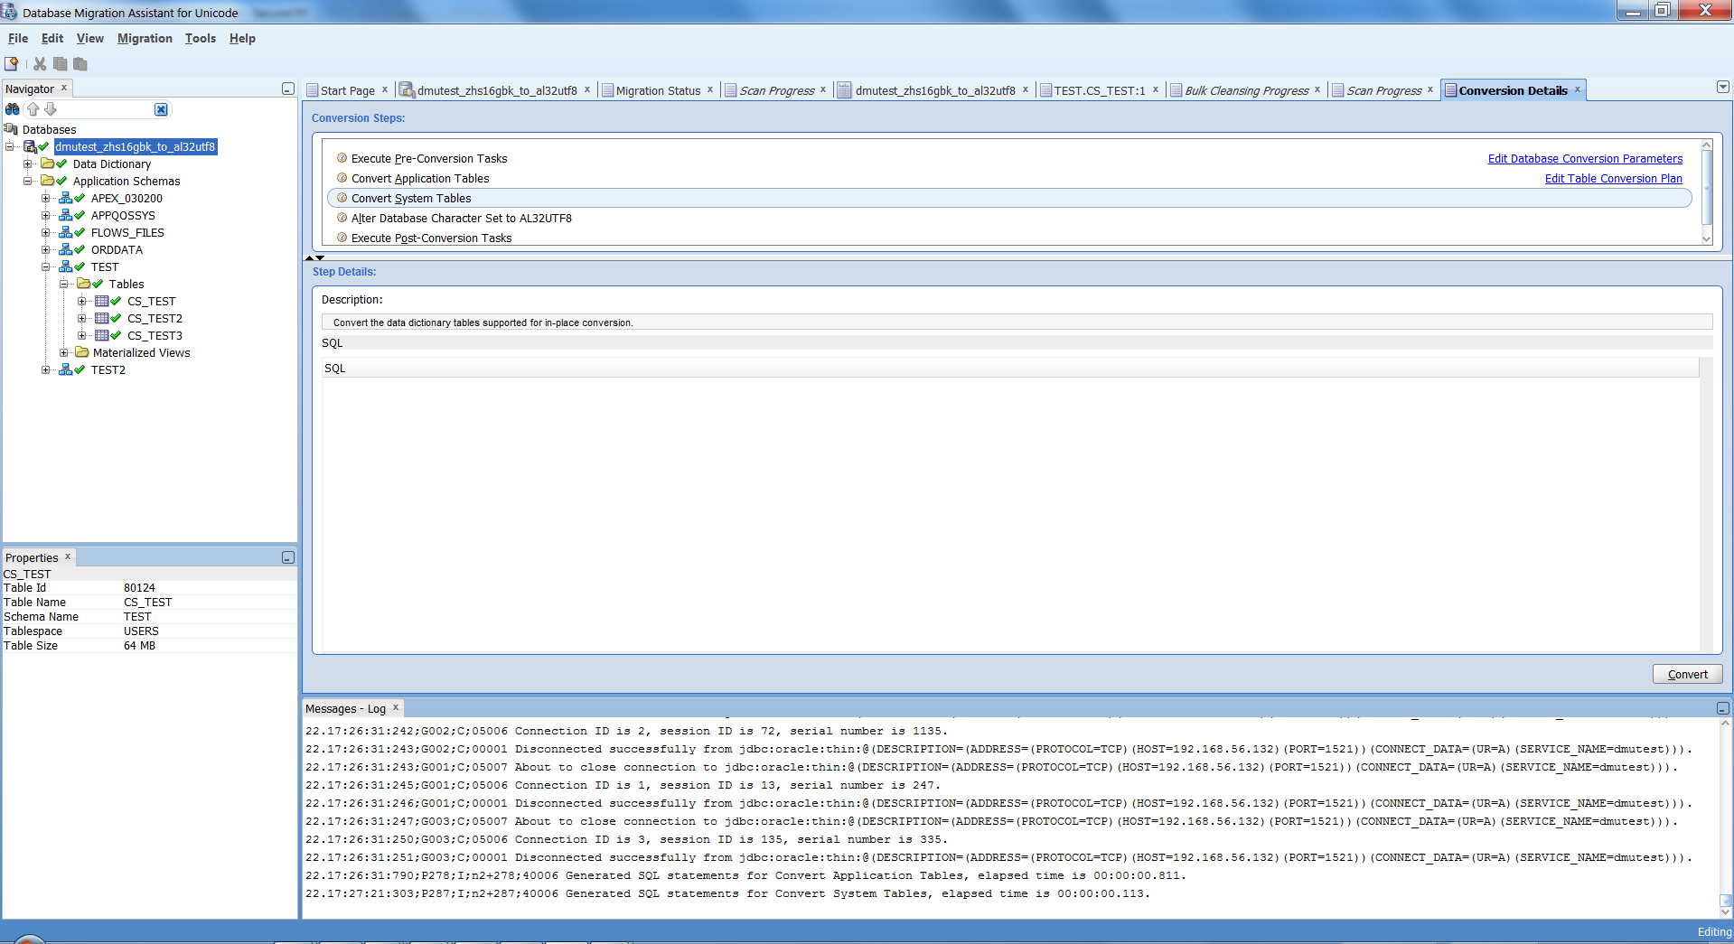The height and width of the screenshot is (944, 1734).
Task: Close the Properties tab with its x
Action: tap(68, 556)
